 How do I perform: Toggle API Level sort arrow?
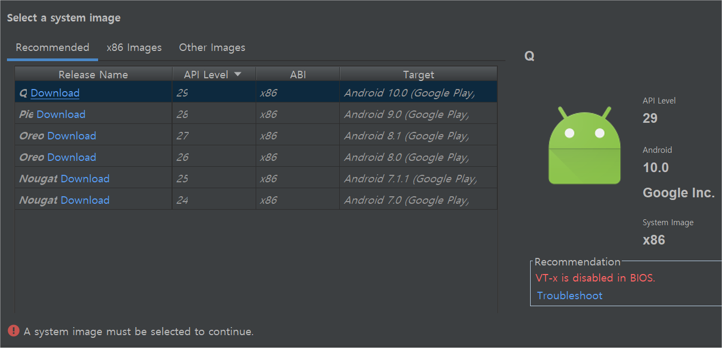(237, 75)
